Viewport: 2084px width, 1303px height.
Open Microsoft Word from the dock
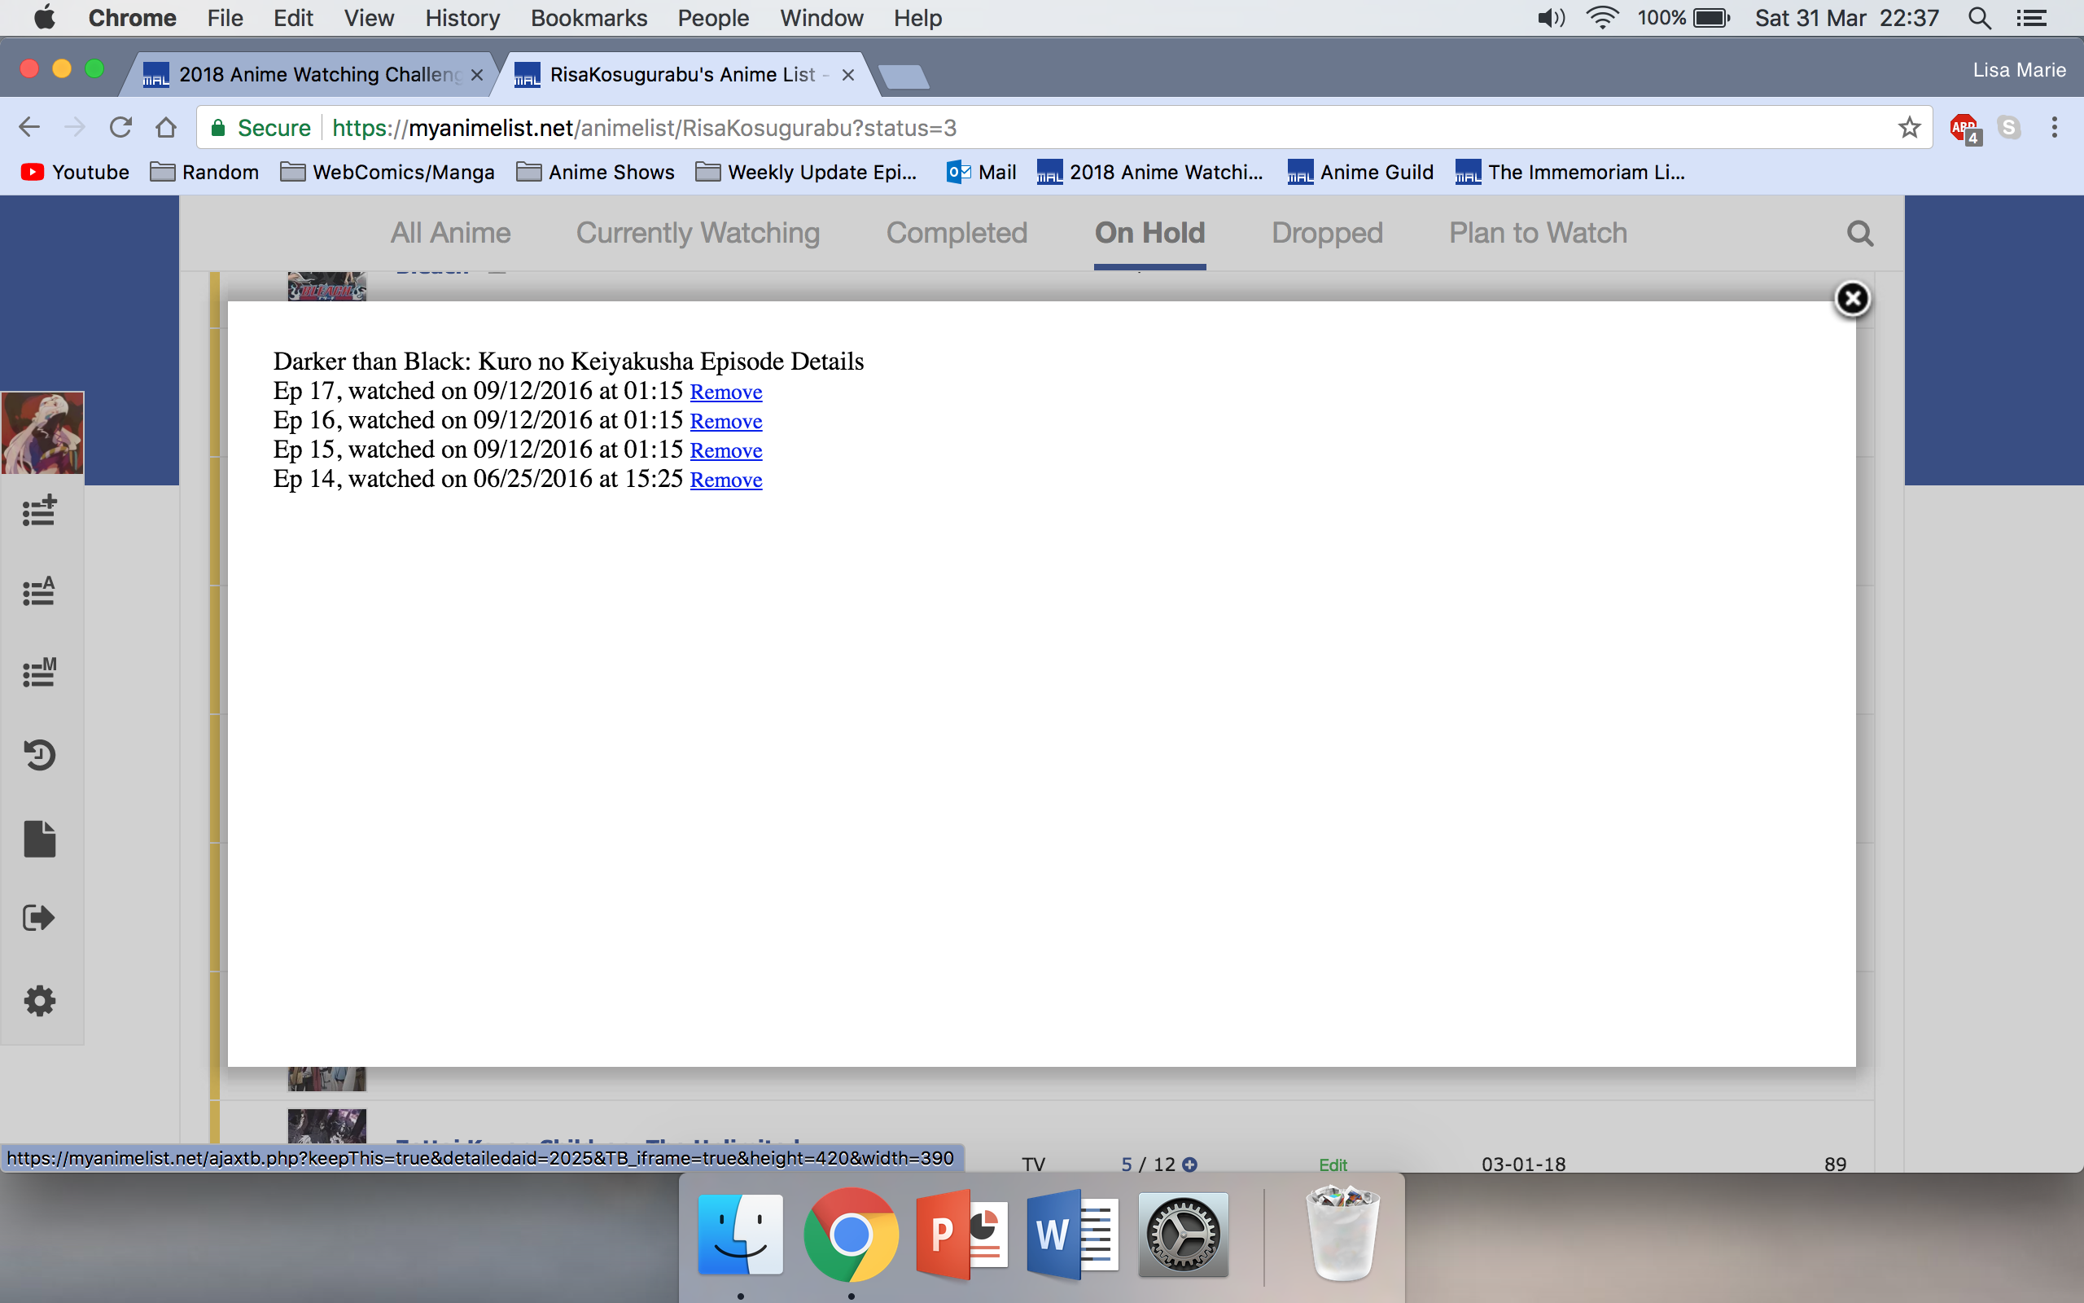pyautogui.click(x=1071, y=1234)
